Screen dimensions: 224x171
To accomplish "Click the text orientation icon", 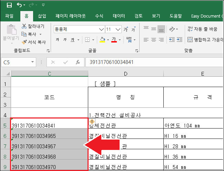I will (x=172, y=29).
